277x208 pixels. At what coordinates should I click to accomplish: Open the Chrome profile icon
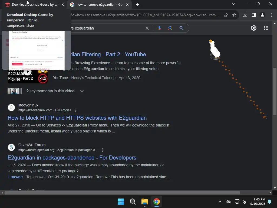click(262, 15)
